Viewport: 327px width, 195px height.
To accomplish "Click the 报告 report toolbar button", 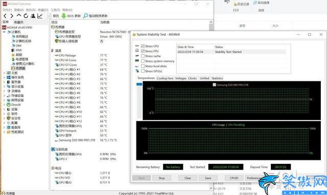I will [x=53, y=16].
